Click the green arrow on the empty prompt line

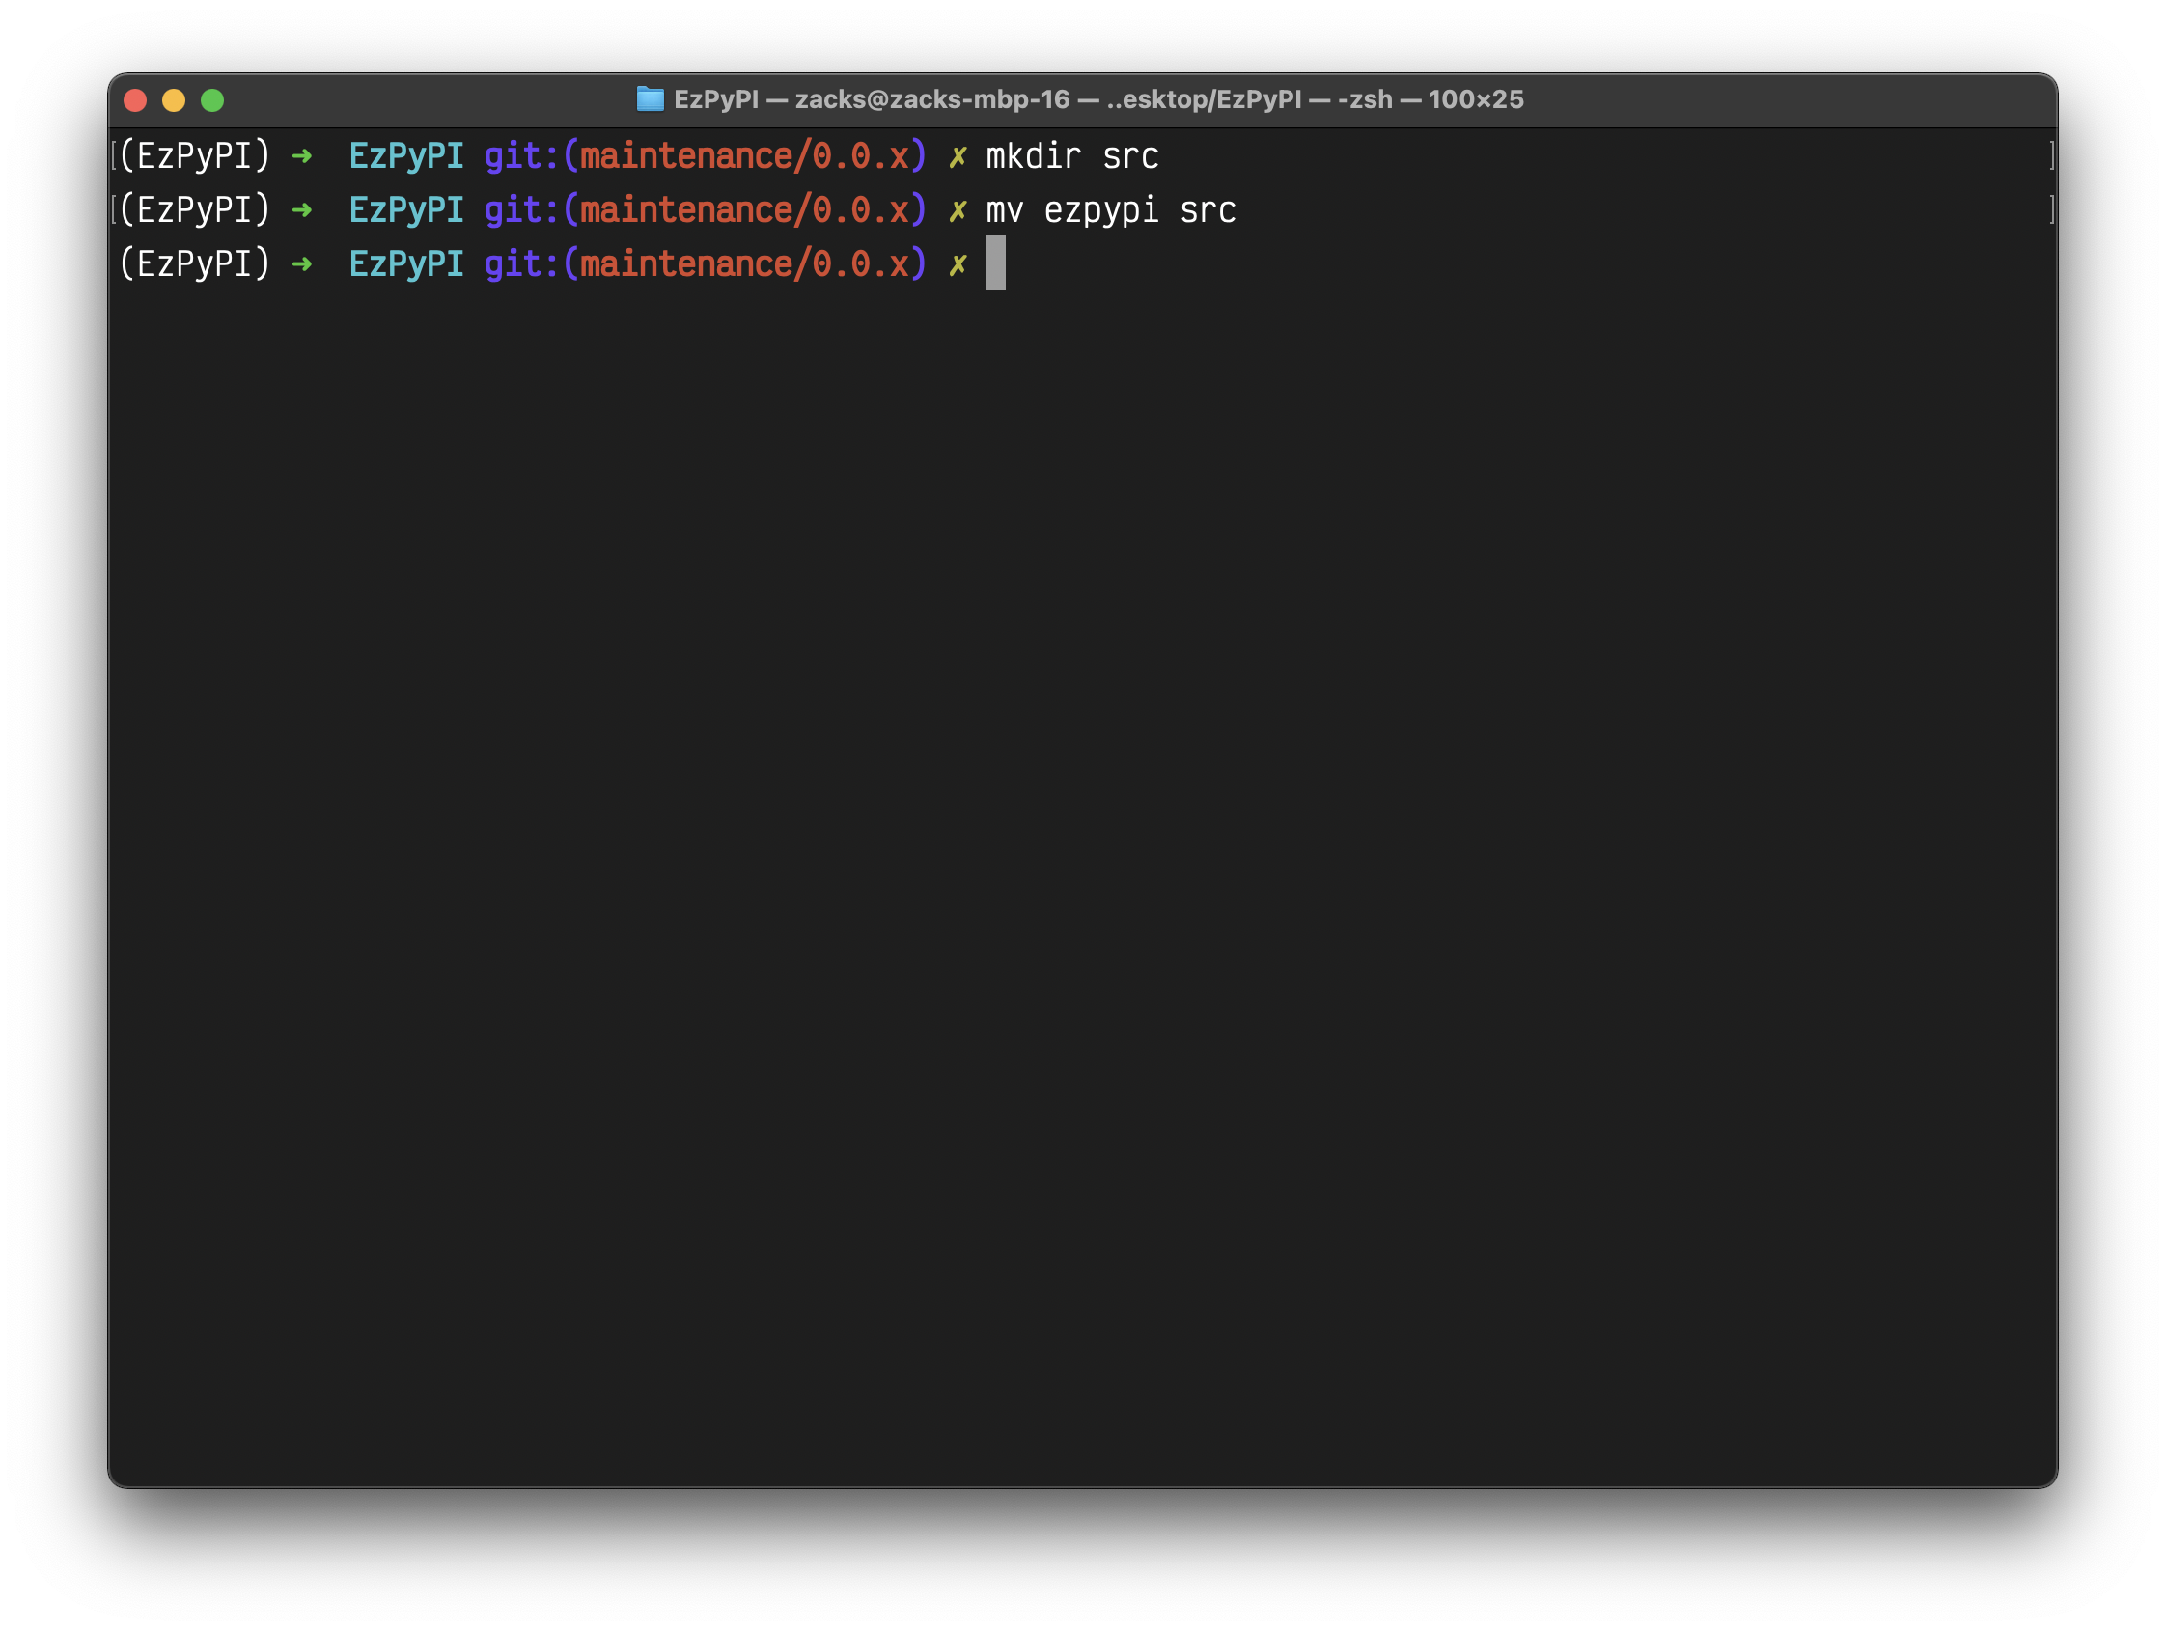(x=301, y=263)
